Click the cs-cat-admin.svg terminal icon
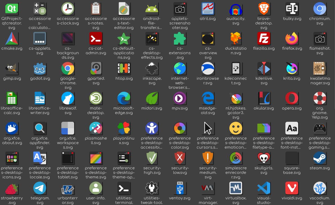This screenshot has height=205, width=335. coord(96,39)
